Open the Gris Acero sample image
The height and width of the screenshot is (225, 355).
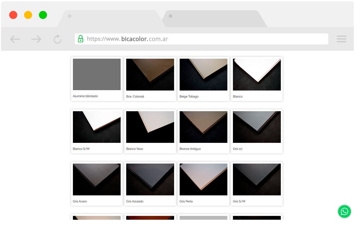pos(97,180)
